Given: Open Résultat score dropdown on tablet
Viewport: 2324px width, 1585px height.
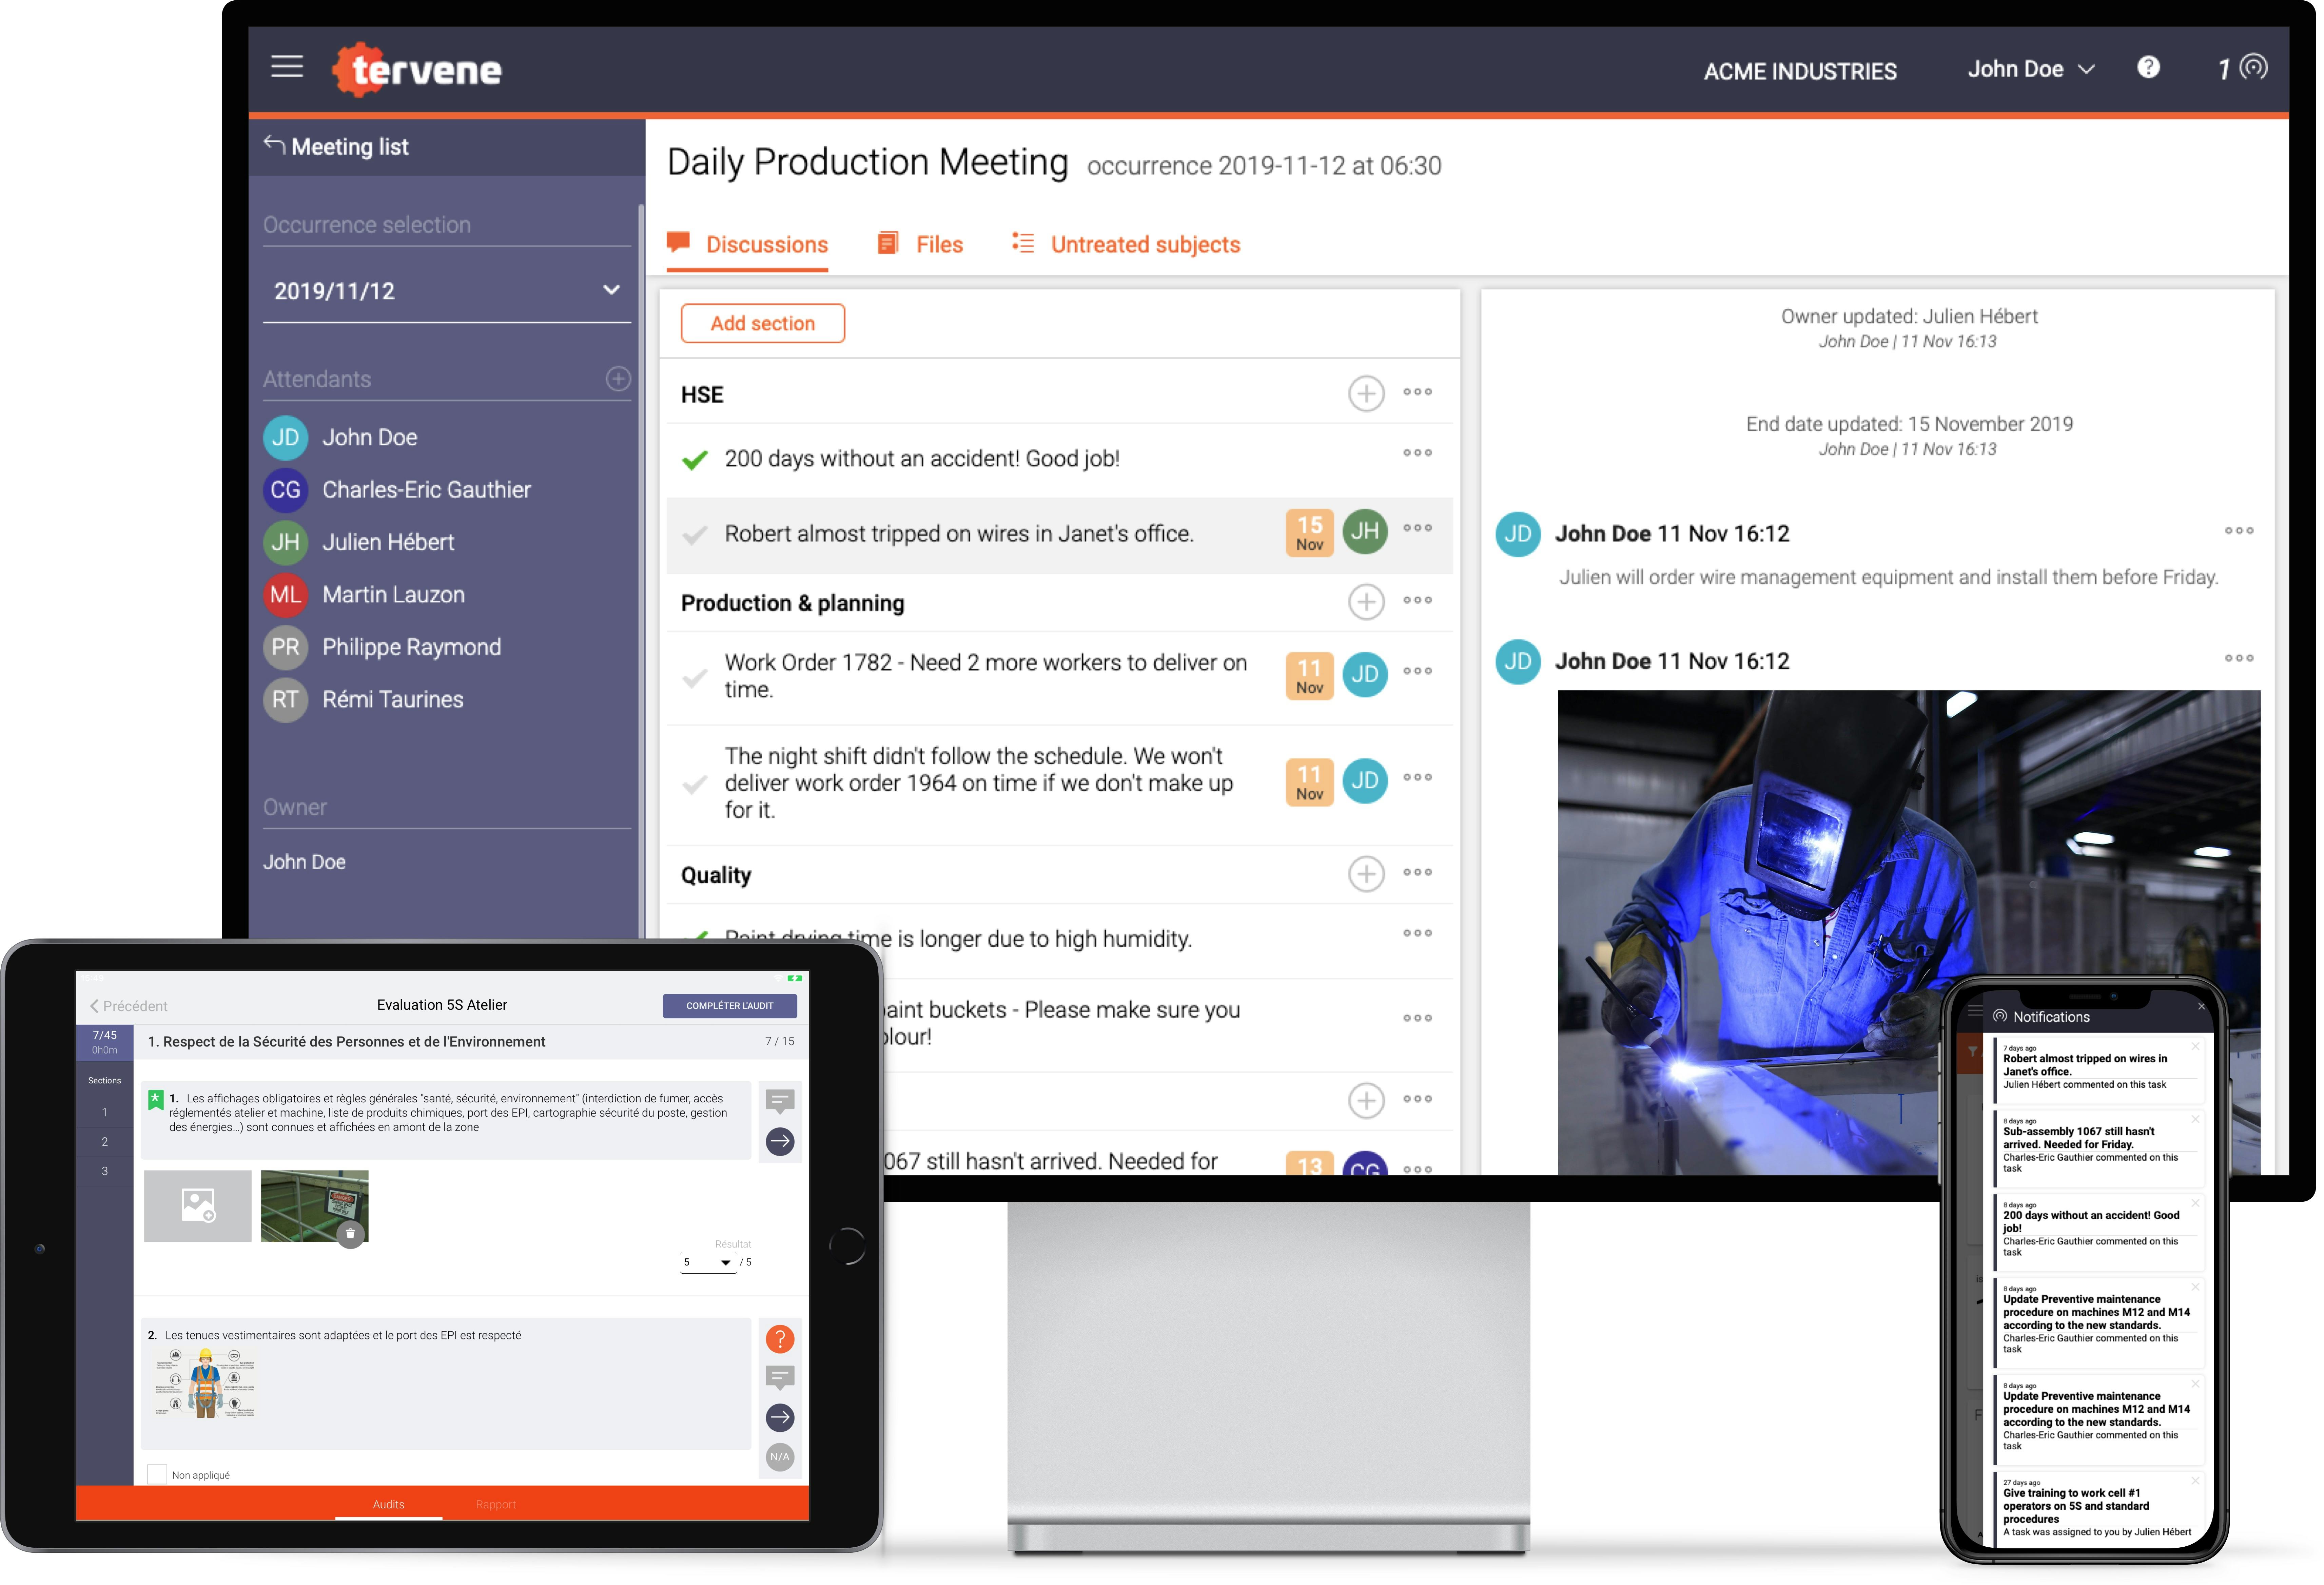Looking at the screenshot, I should 708,1262.
